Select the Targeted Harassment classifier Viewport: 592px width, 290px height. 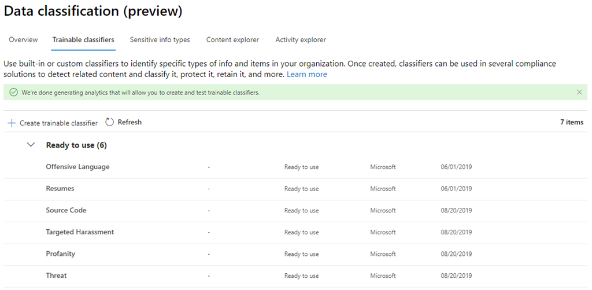(80, 232)
